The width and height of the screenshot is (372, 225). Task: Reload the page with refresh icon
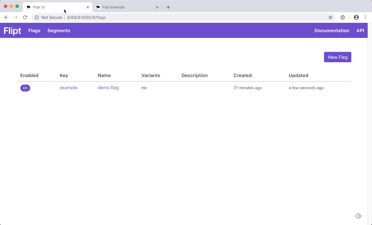(x=25, y=17)
